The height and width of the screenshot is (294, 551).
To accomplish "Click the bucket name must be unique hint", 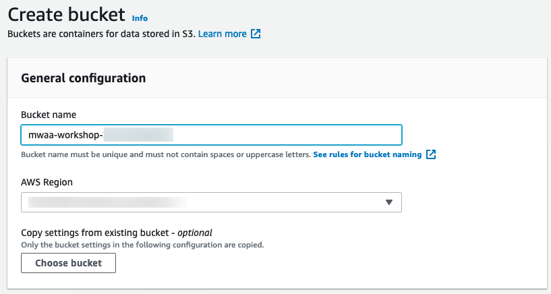I will [166, 154].
